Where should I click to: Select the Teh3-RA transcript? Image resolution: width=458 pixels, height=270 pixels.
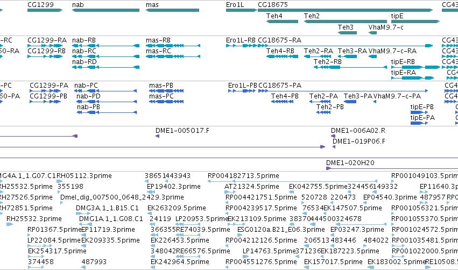tap(347, 56)
